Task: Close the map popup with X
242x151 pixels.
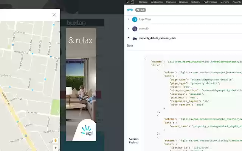Action: (54, 15)
